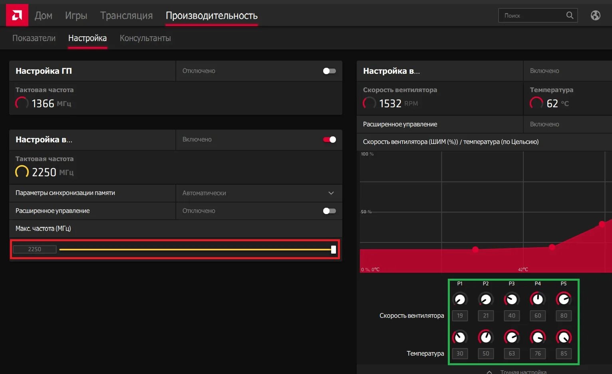This screenshot has width=612, height=374.
Task: Open the Трансляция tab
Action: 126,16
